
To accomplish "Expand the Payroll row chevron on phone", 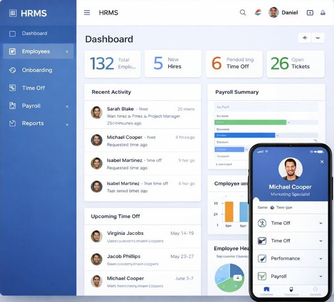I will (321, 276).
